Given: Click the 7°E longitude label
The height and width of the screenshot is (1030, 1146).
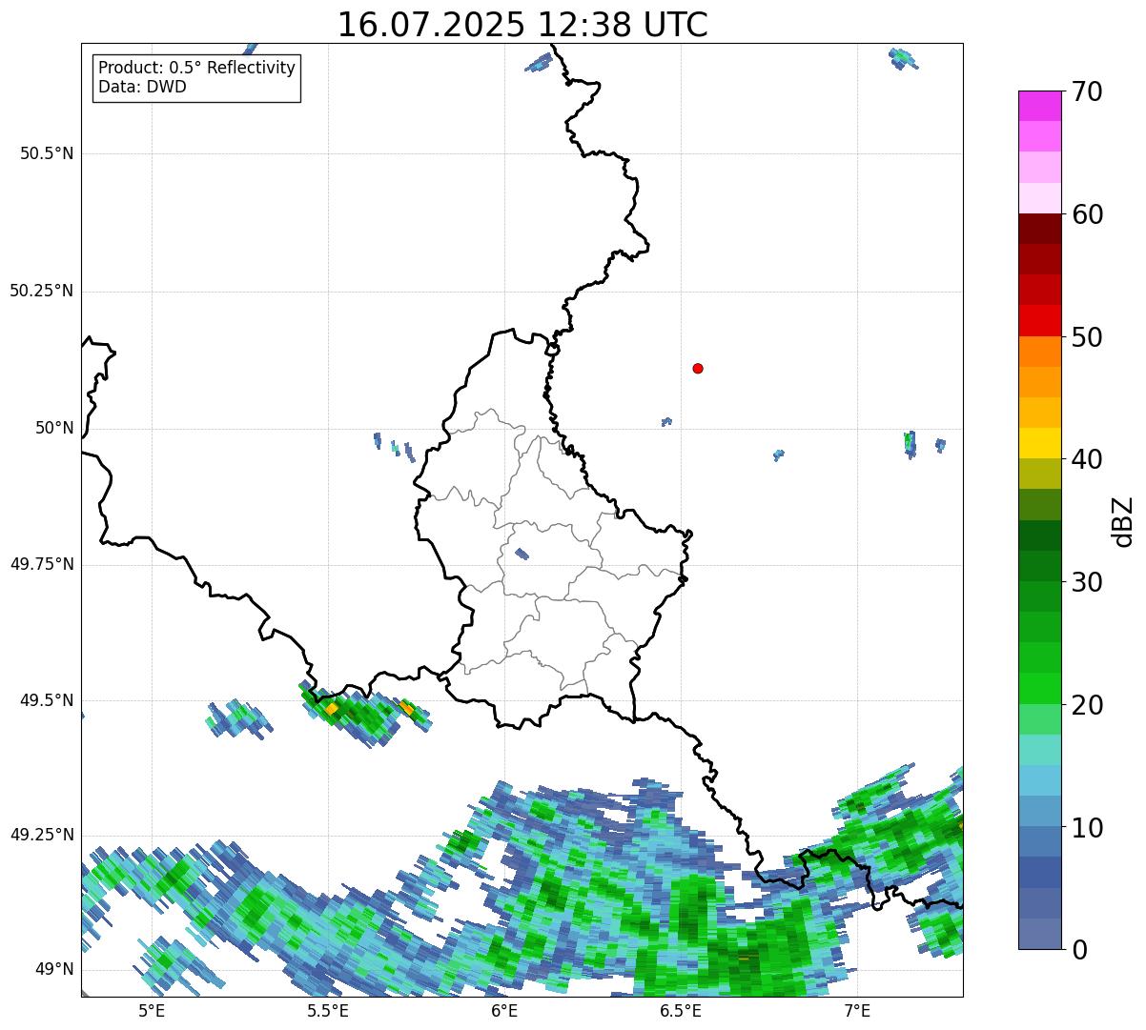Looking at the screenshot, I should coord(858,1011).
